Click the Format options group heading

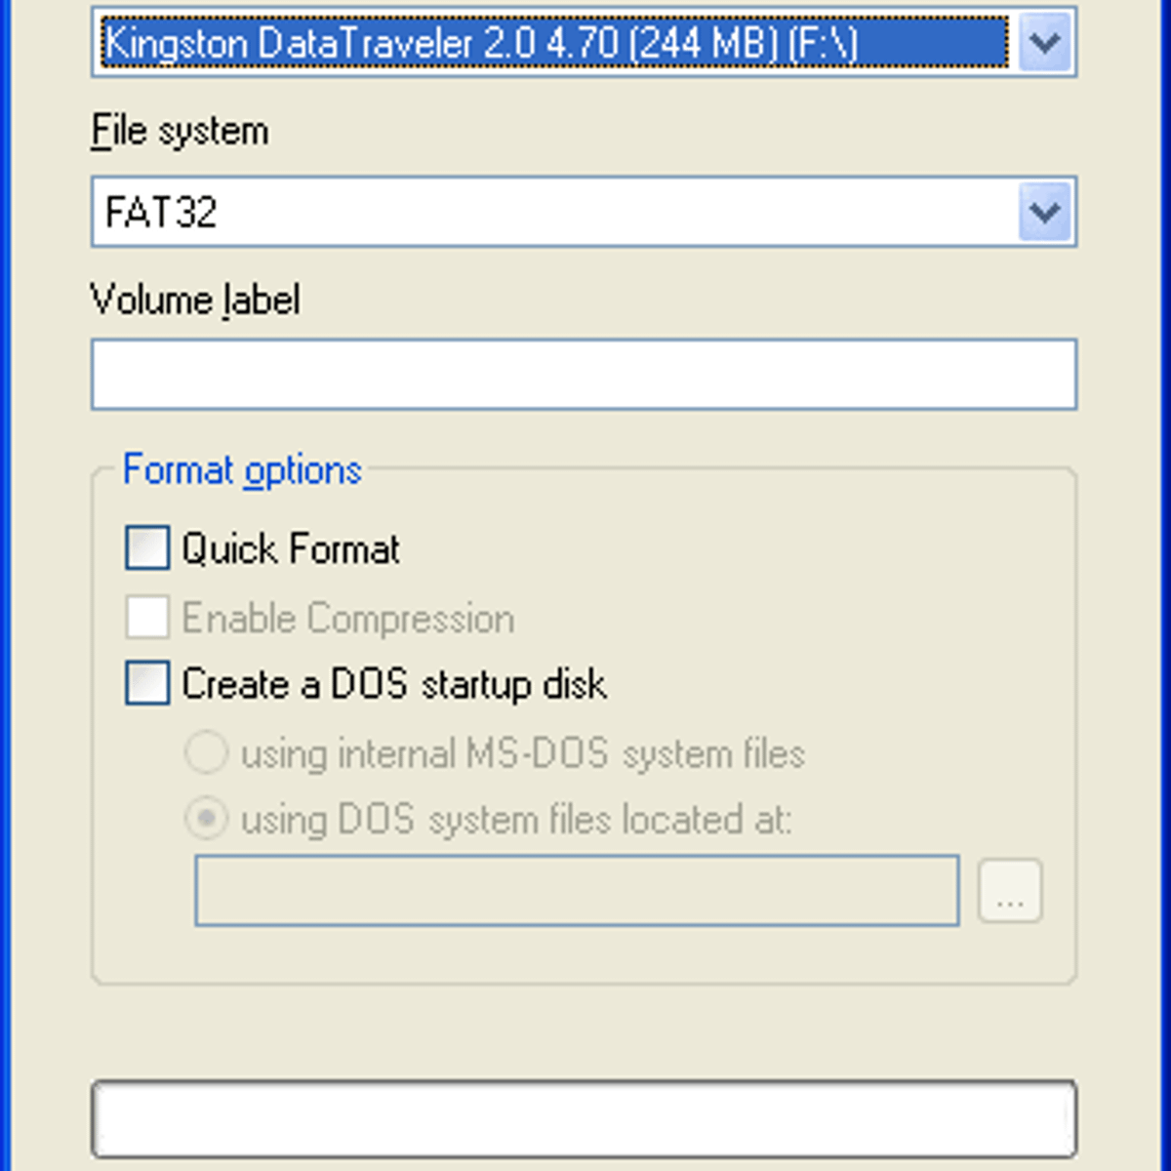tap(242, 470)
